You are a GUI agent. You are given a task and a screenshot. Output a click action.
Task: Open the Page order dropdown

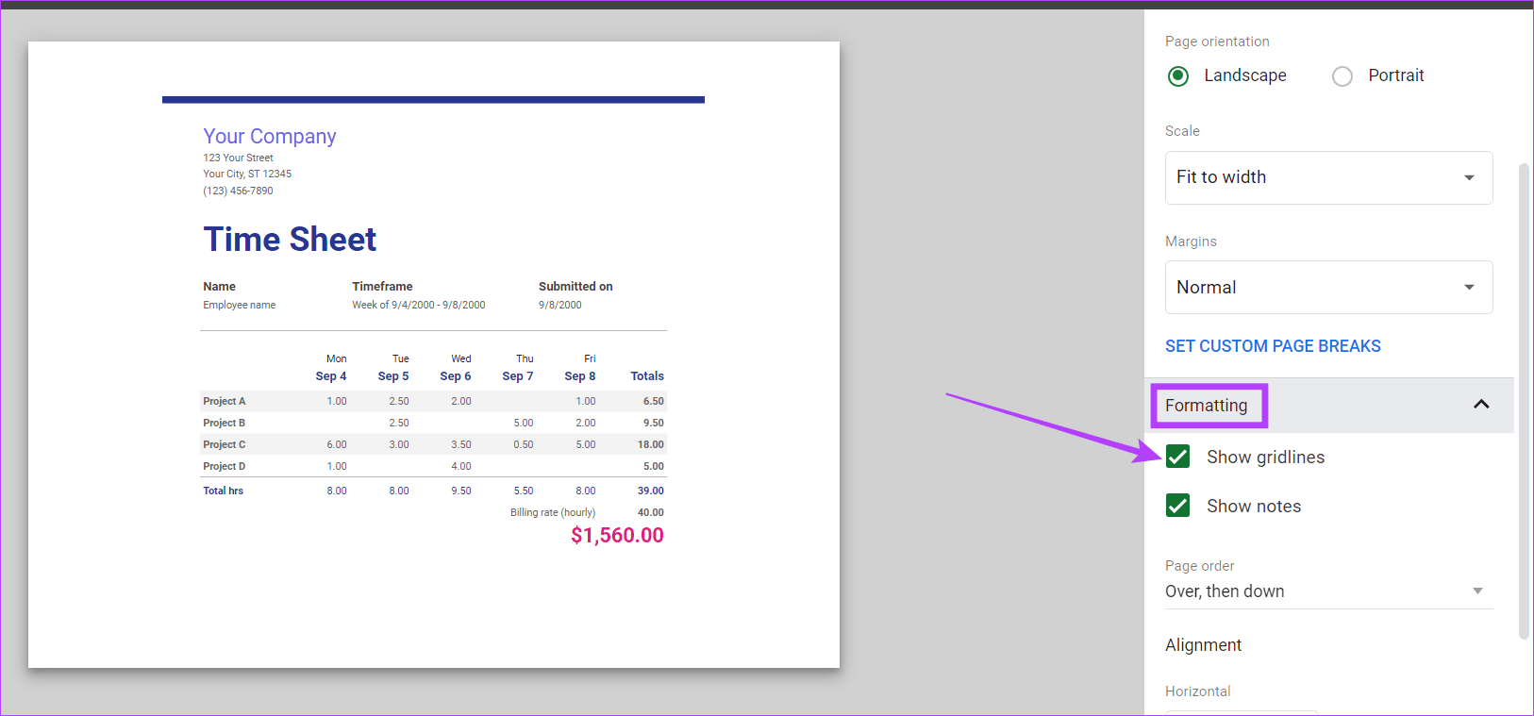pos(1328,591)
